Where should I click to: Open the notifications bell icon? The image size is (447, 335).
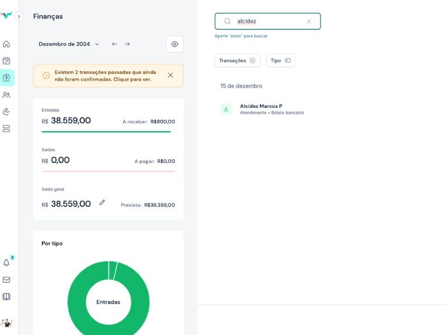(x=7, y=262)
